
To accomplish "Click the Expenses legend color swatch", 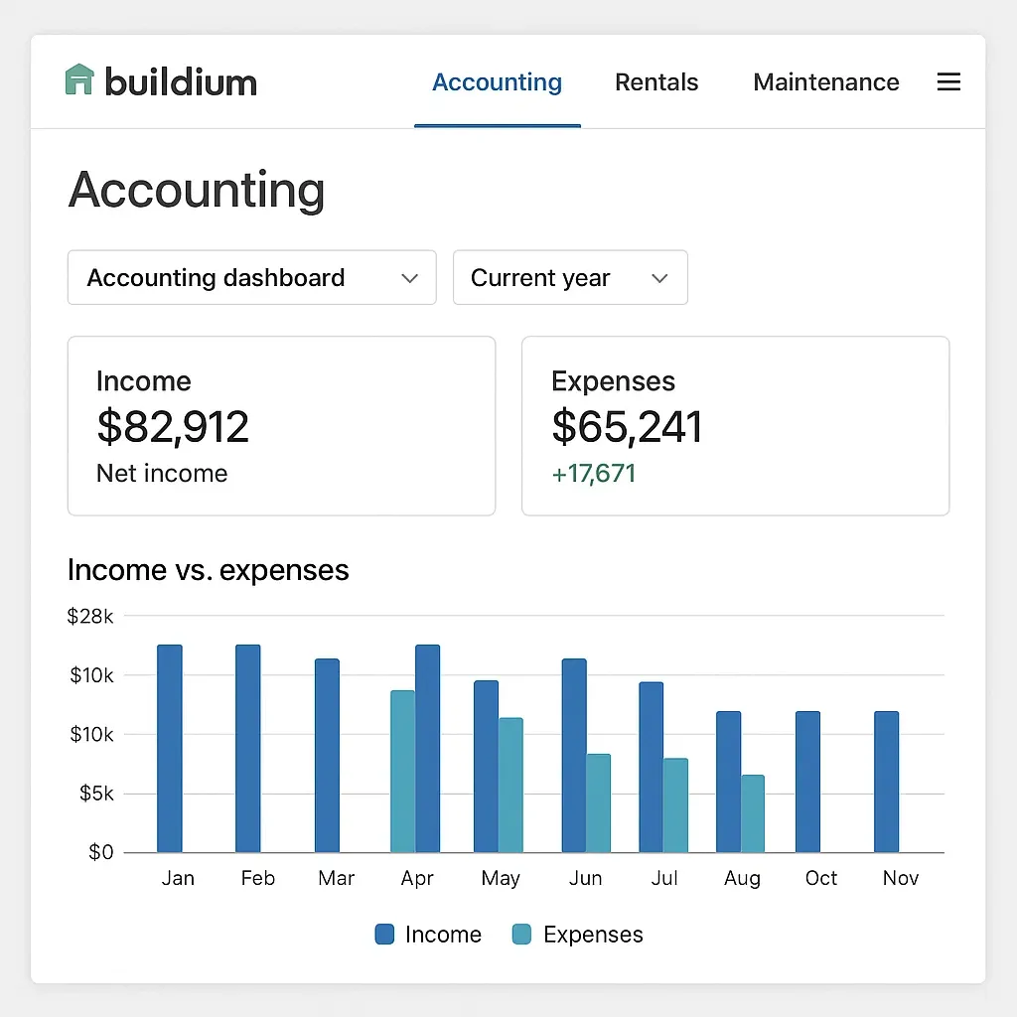I will click(x=521, y=934).
